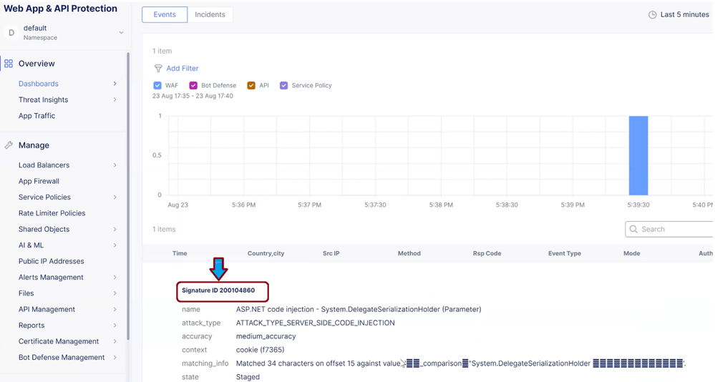Toggle the API event checkbox
Screen dimensions: 715x382
tap(251, 86)
